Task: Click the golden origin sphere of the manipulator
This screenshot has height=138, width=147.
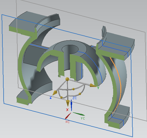Action: (67, 79)
